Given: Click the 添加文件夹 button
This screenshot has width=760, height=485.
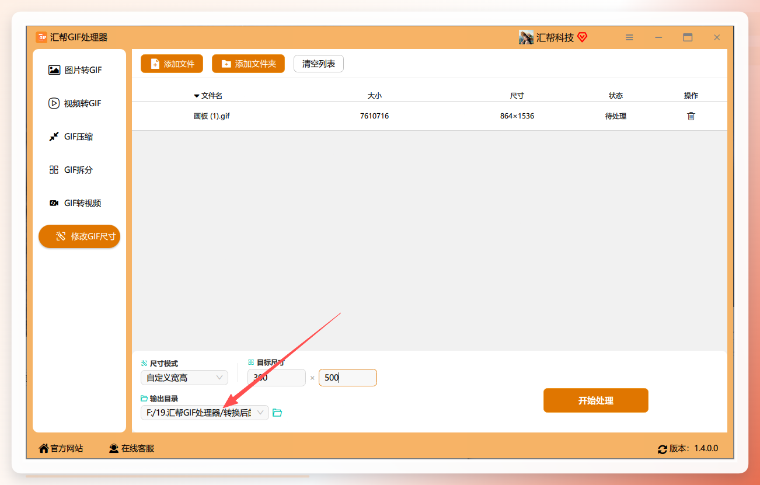Looking at the screenshot, I should [248, 64].
